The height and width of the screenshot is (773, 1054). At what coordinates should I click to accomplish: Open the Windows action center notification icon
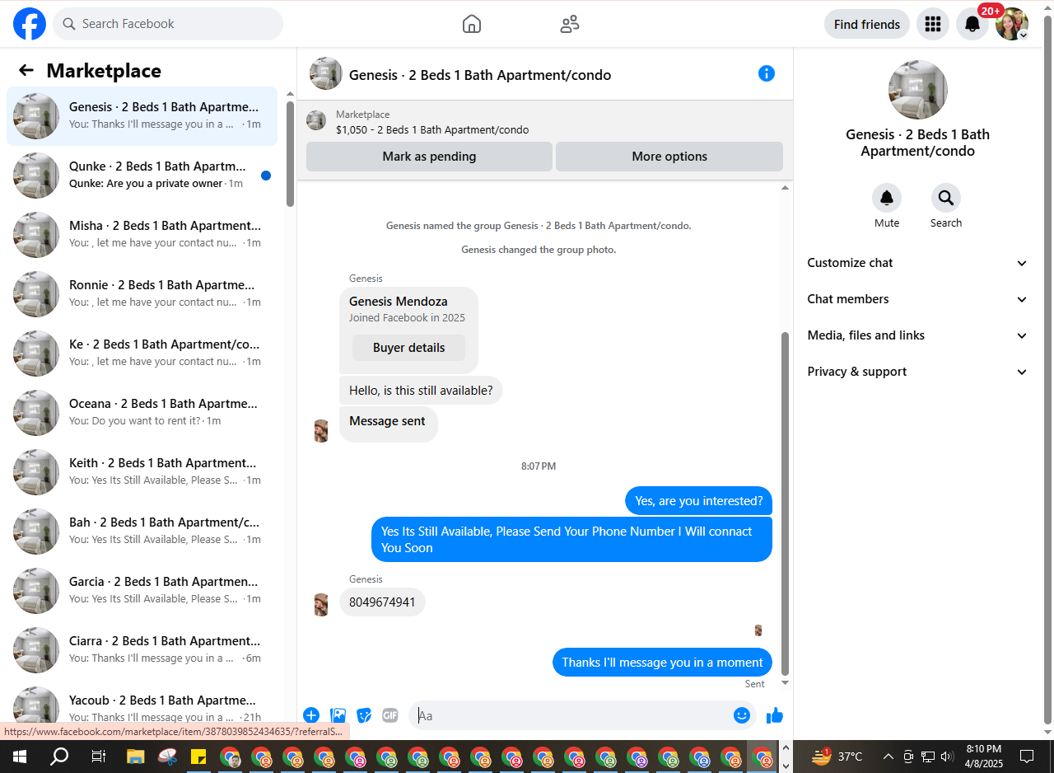point(1027,756)
